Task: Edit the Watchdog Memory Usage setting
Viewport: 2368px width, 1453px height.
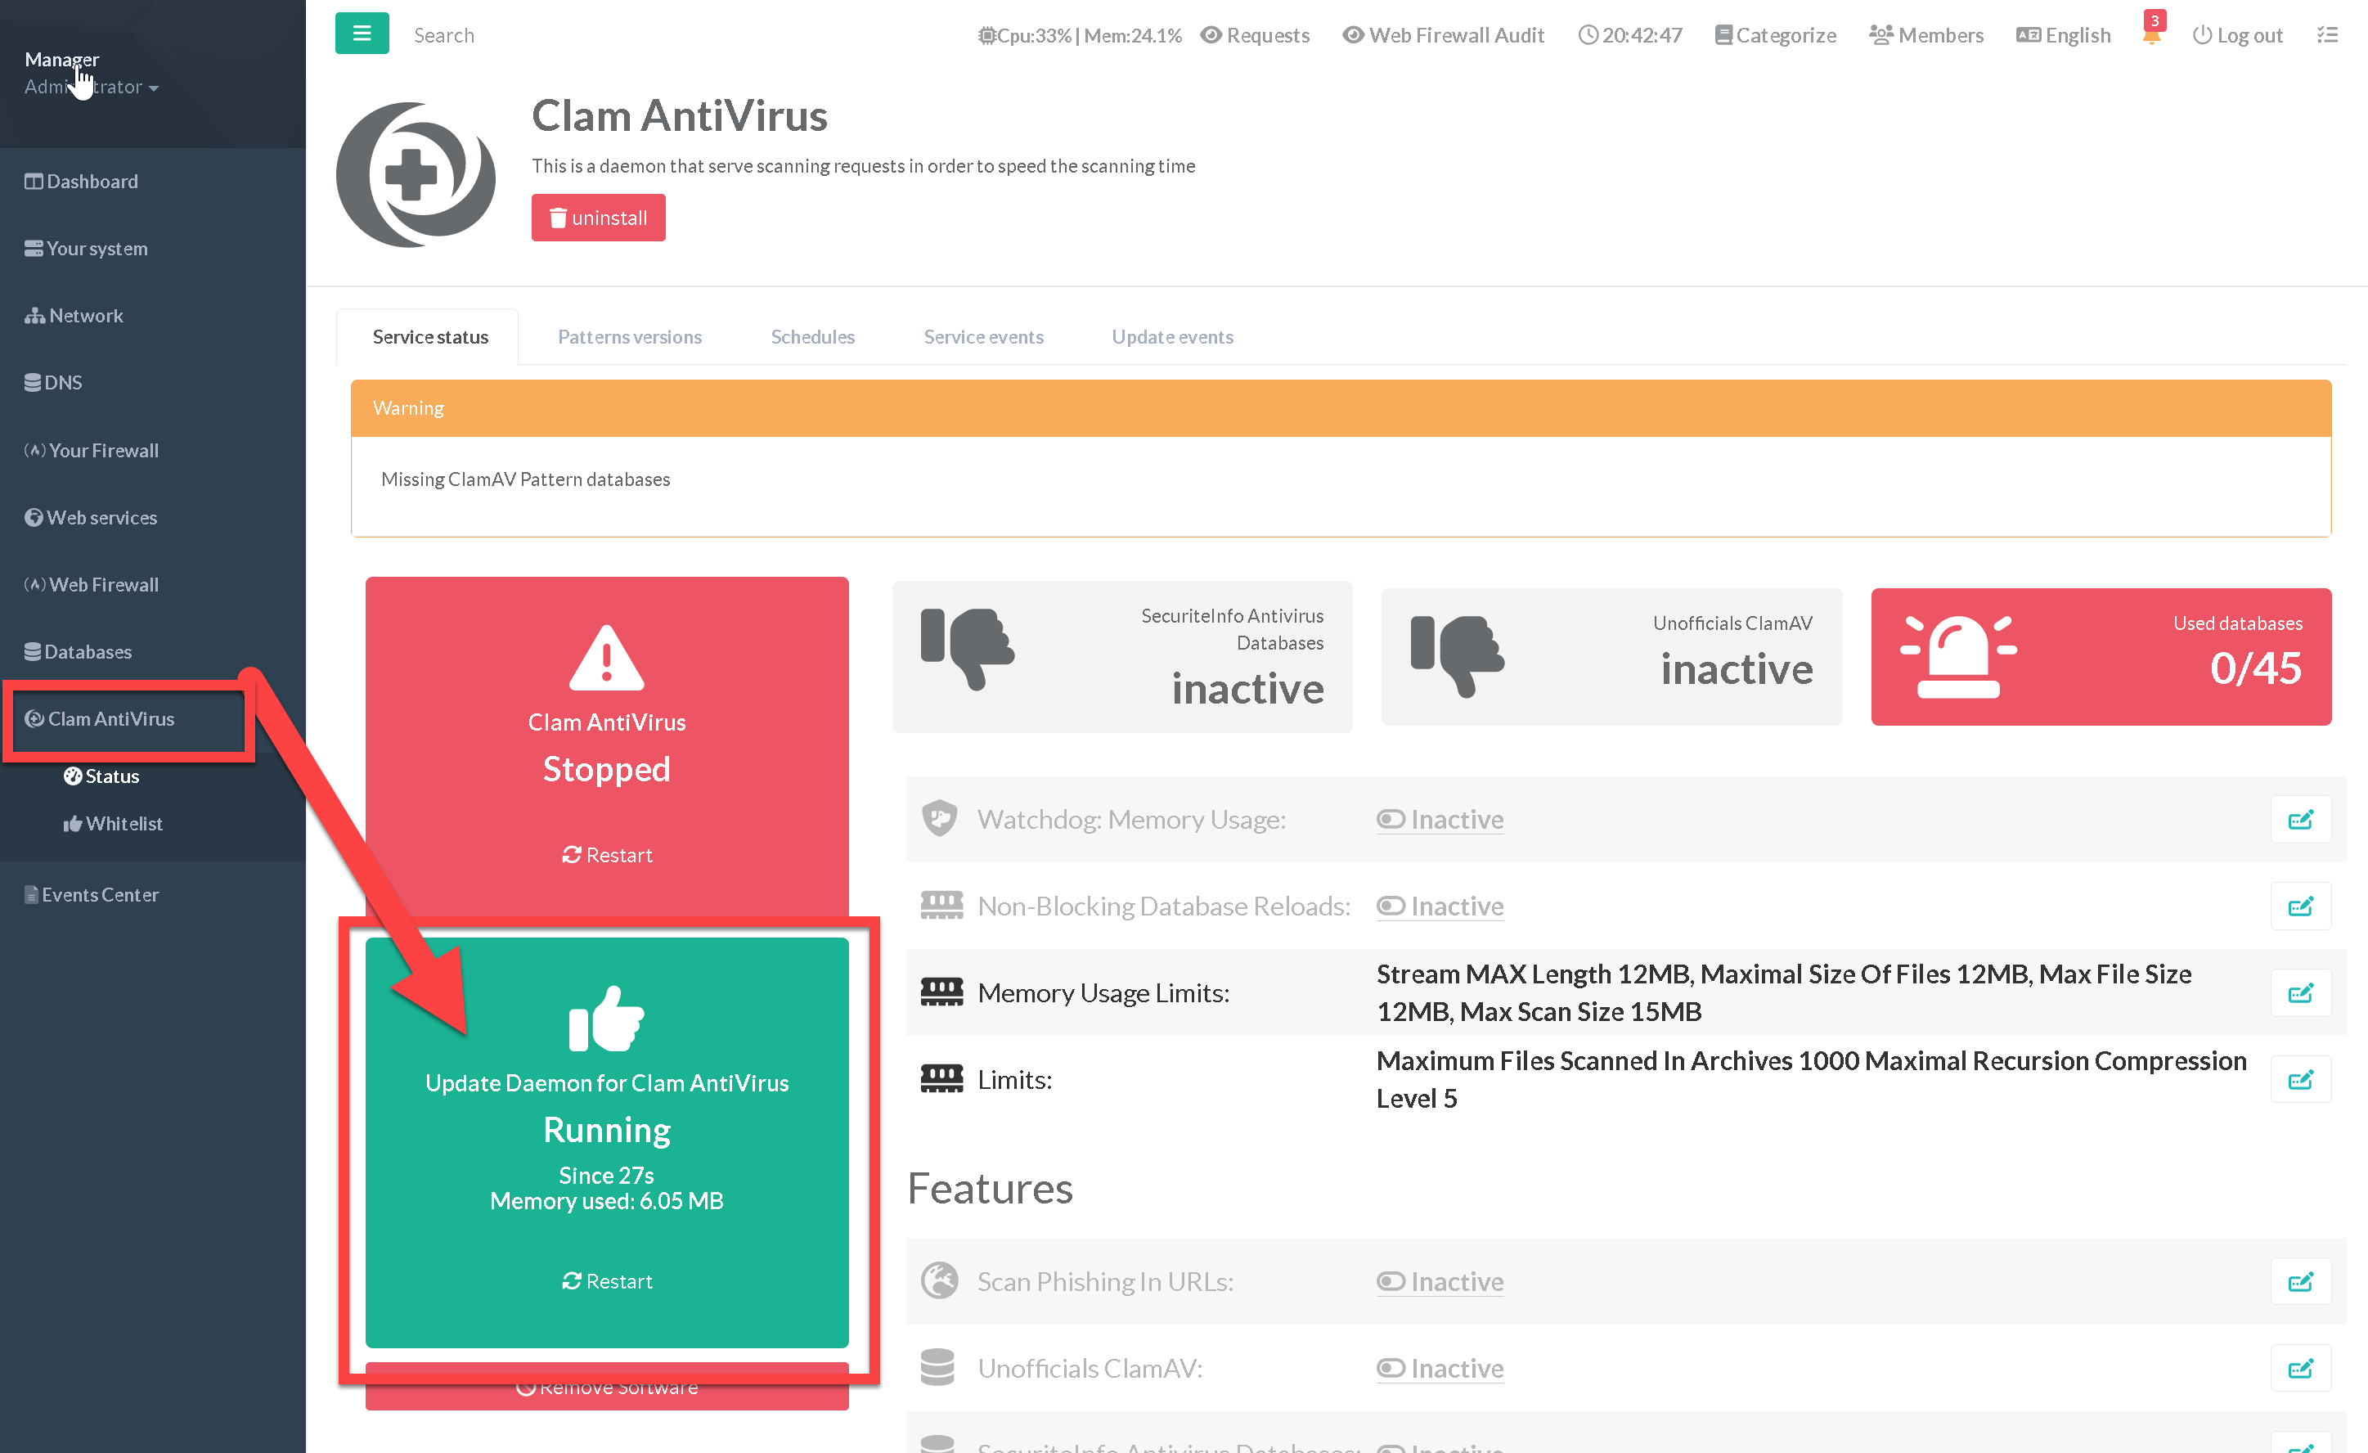Action: point(2300,820)
